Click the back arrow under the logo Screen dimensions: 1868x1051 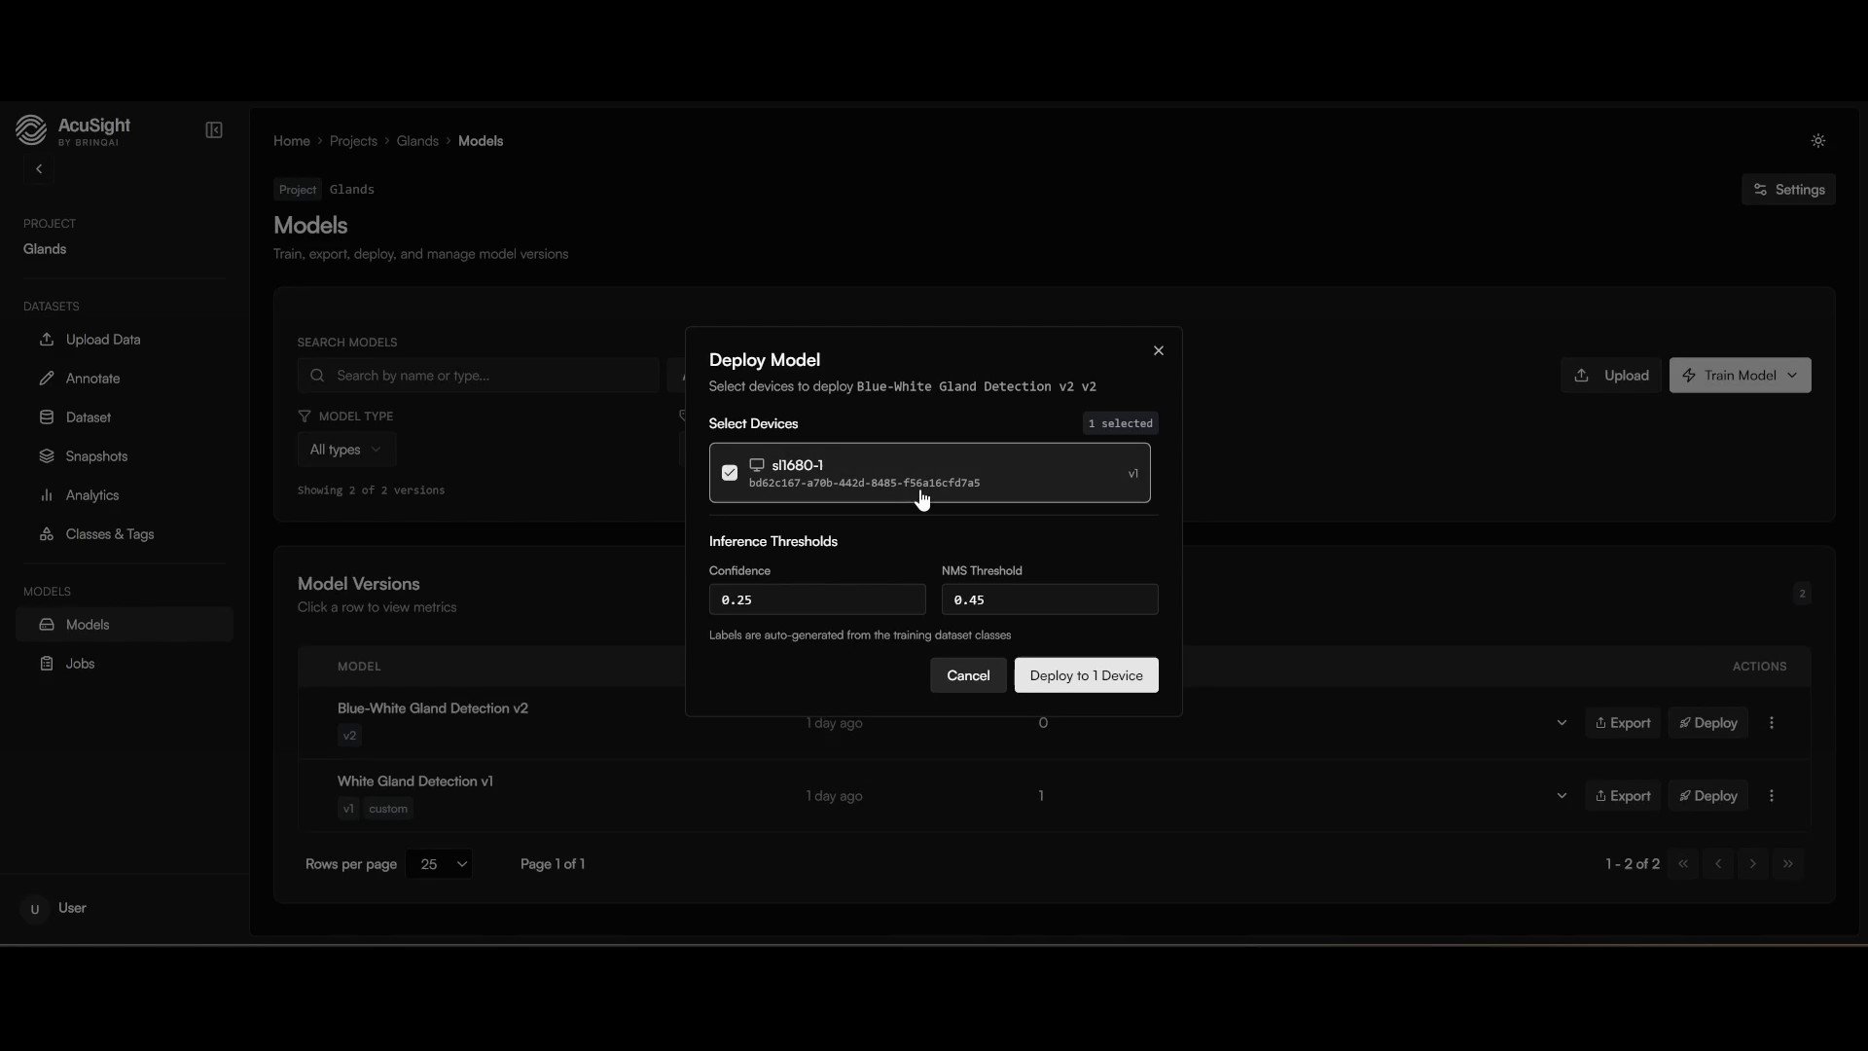click(x=39, y=169)
